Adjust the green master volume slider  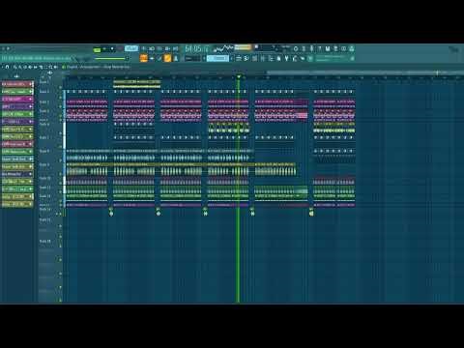pyautogui.click(x=110, y=59)
